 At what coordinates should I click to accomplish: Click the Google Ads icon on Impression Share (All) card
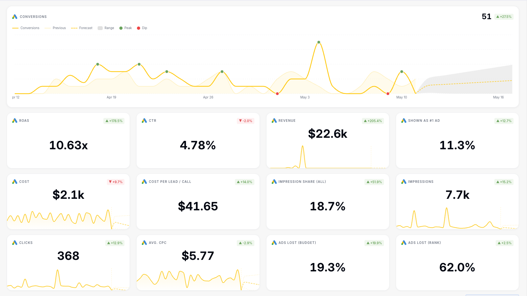(274, 182)
